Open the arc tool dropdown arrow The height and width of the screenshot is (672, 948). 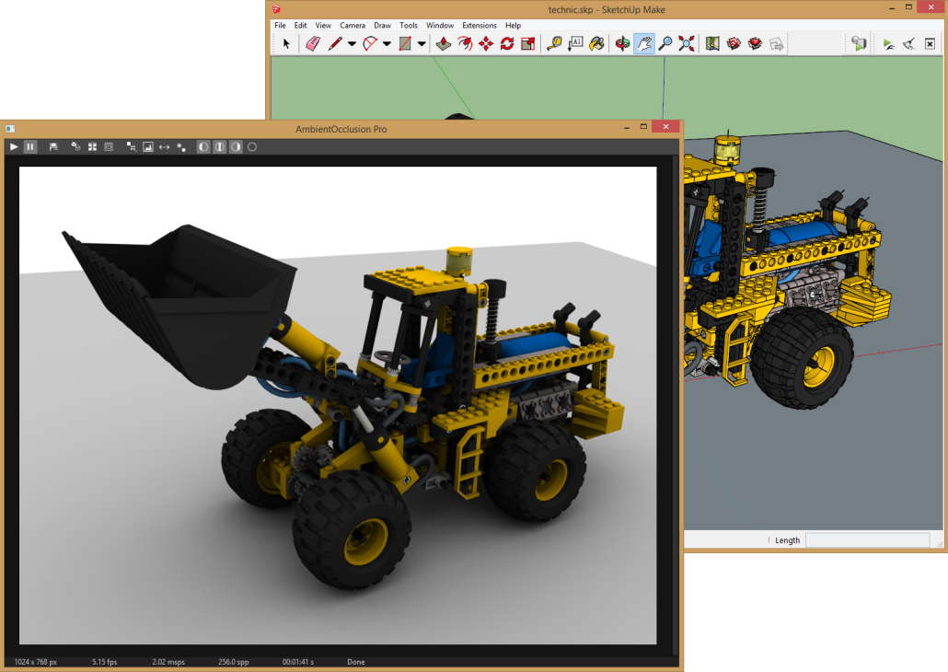(x=387, y=43)
